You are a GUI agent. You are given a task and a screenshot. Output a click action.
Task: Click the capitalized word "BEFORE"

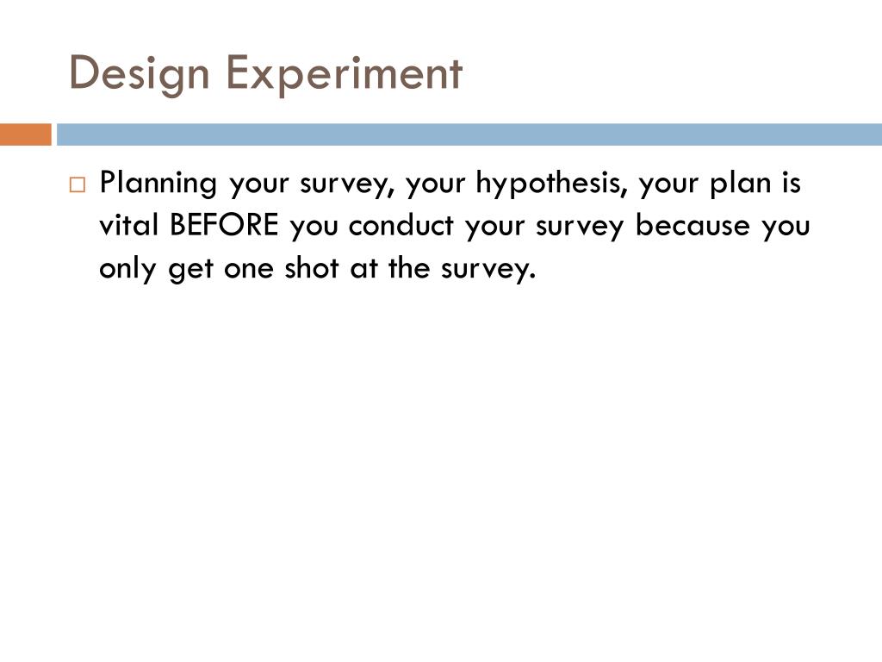click(224, 225)
